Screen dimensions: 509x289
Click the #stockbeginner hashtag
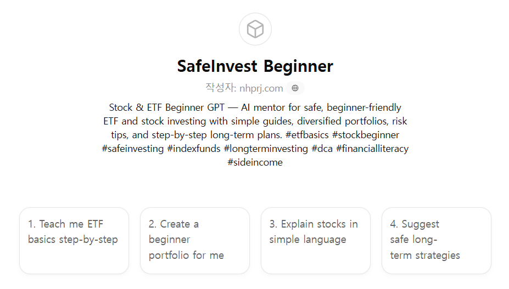(x=366, y=135)
